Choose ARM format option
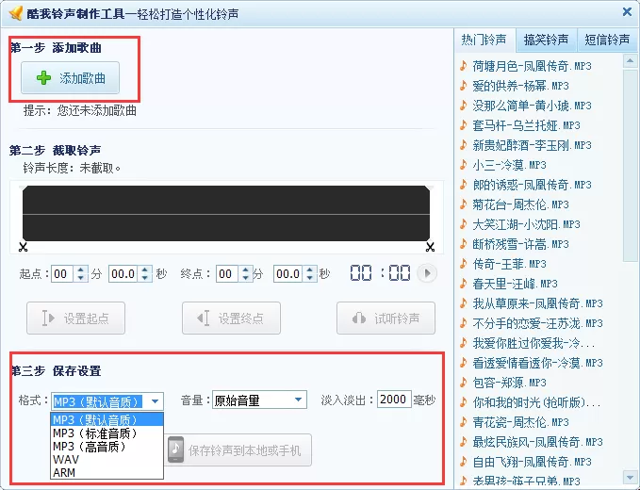This screenshot has width=640, height=490. [107, 472]
